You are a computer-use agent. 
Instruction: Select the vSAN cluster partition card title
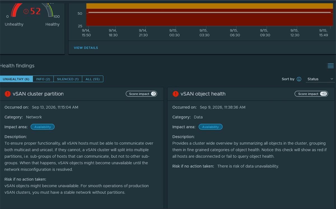(38, 94)
